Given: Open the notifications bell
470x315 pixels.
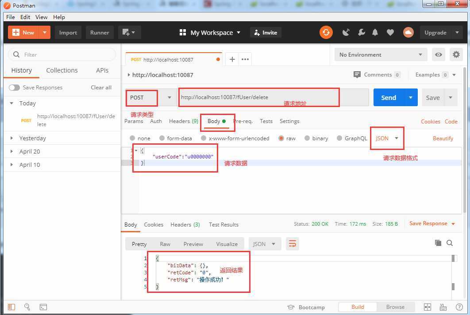Looking at the screenshot, I should [375, 32].
